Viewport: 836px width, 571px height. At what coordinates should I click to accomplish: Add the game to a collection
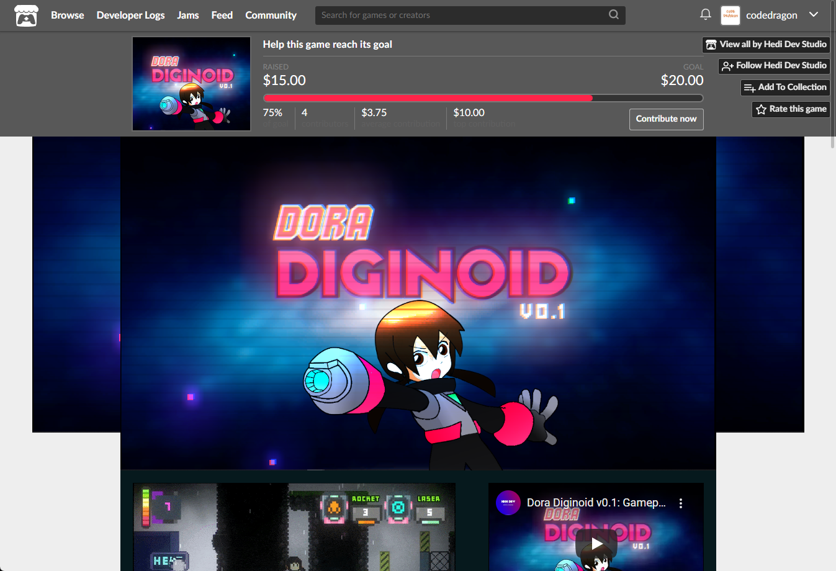point(786,88)
